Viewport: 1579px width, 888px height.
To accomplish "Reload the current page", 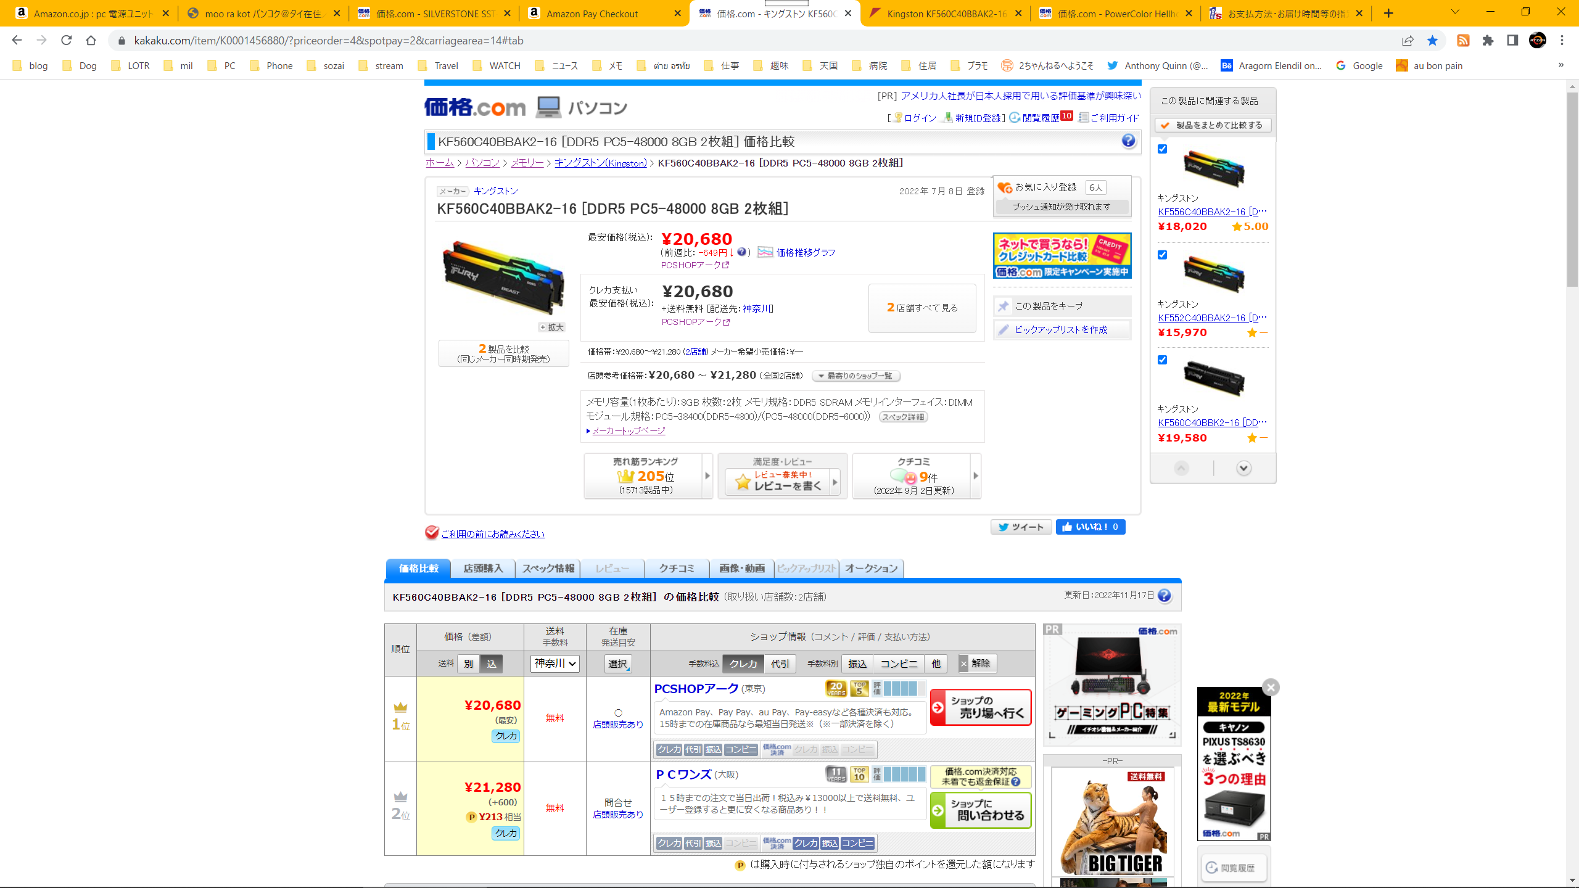I will 66,40.
